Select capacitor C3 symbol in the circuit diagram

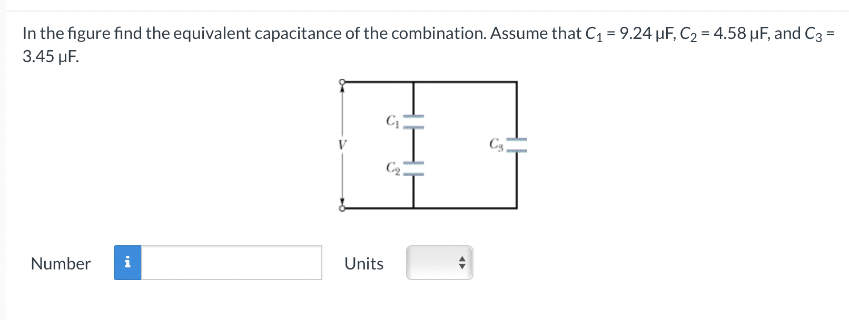[517, 144]
